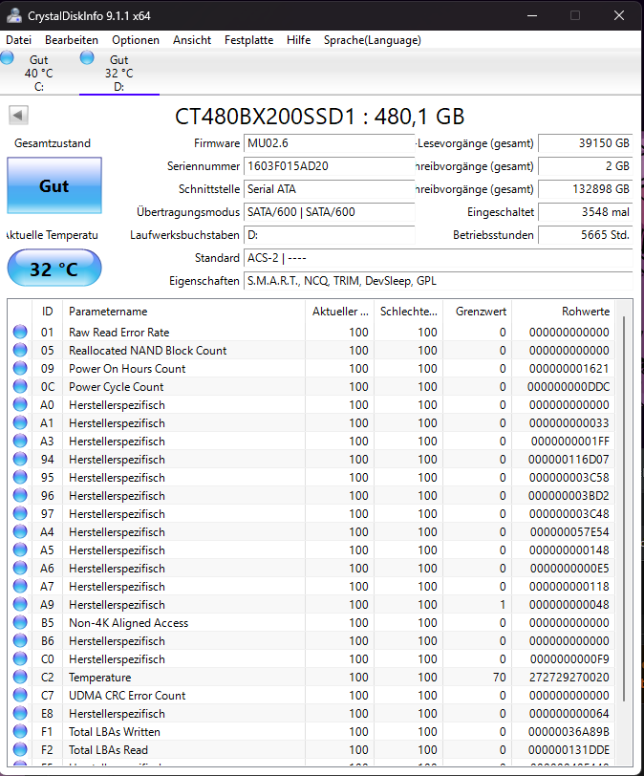
Task: Click the Übertragungsmodus field SATA/600
Action: (x=329, y=212)
